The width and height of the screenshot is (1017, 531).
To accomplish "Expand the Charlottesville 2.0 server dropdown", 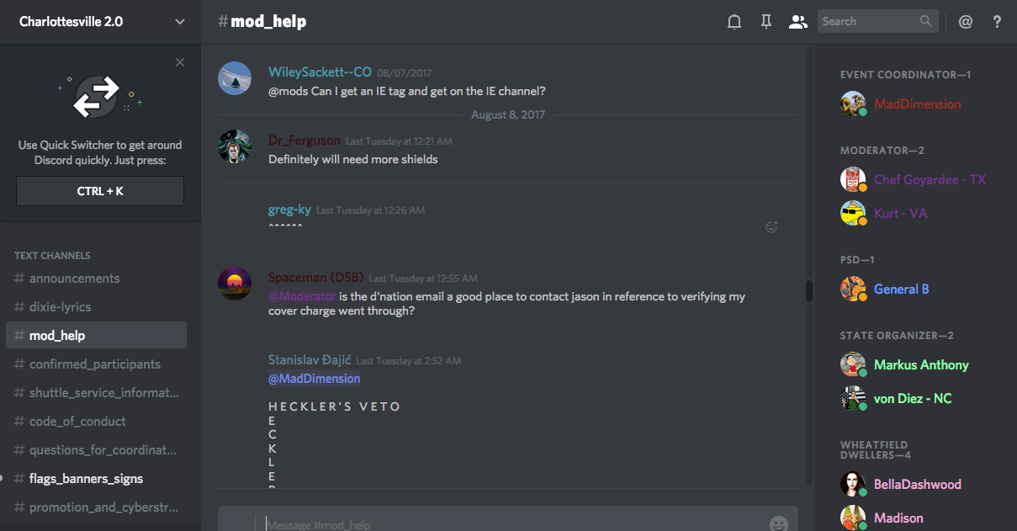I will pos(180,22).
